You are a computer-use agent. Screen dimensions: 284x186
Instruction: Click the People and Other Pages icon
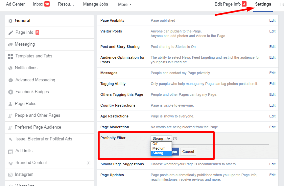click(10, 116)
